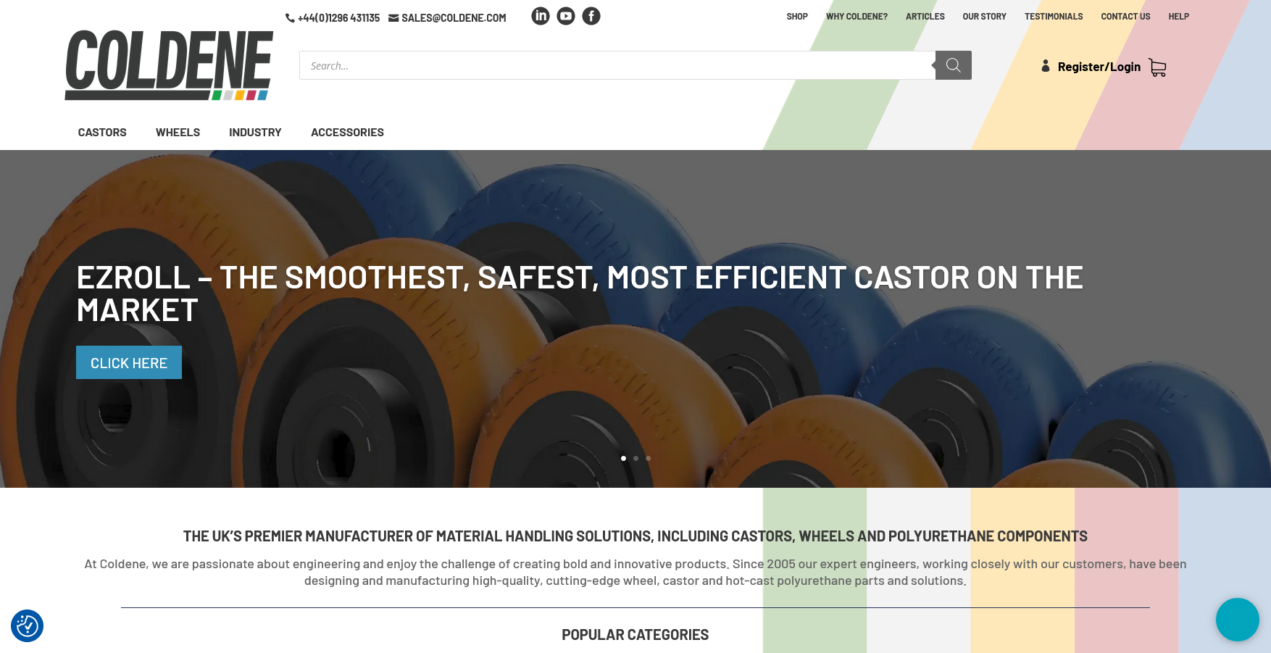Open the YouTube channel icon

point(565,15)
